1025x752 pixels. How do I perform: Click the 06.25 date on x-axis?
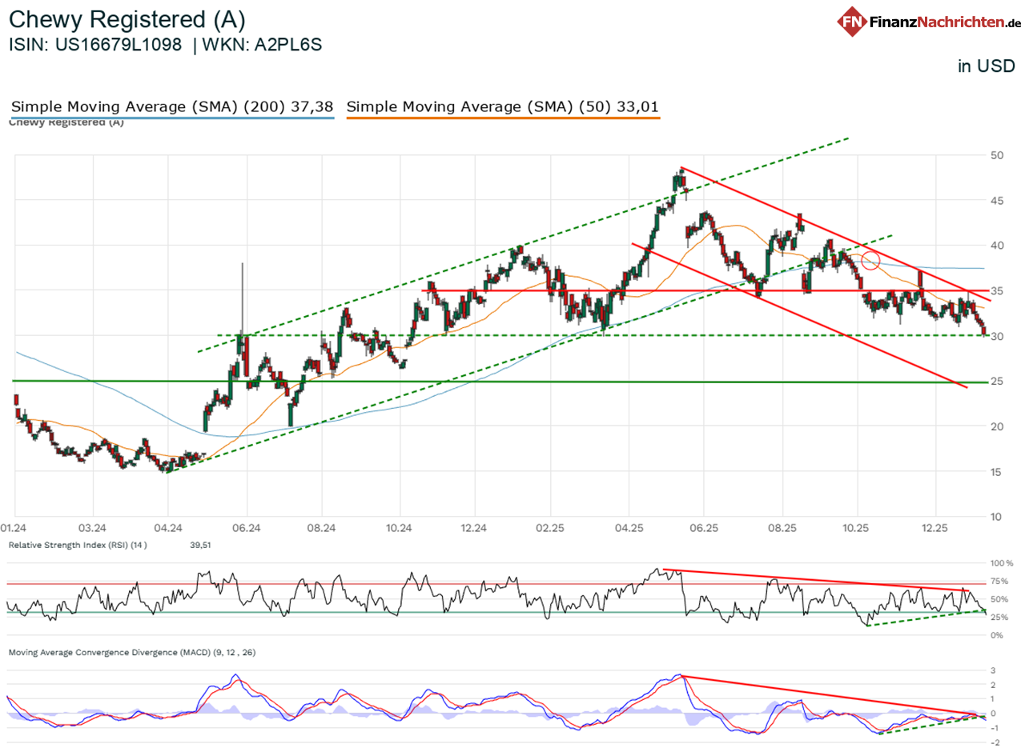click(x=702, y=528)
